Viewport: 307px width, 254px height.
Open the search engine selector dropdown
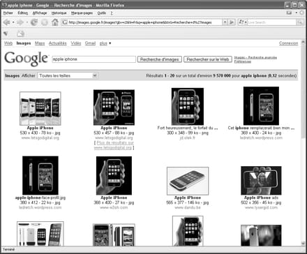[x=242, y=22]
